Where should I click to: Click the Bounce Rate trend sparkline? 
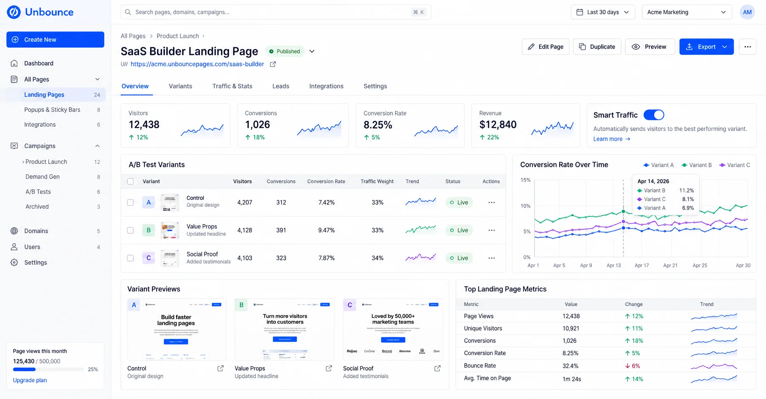tap(714, 366)
